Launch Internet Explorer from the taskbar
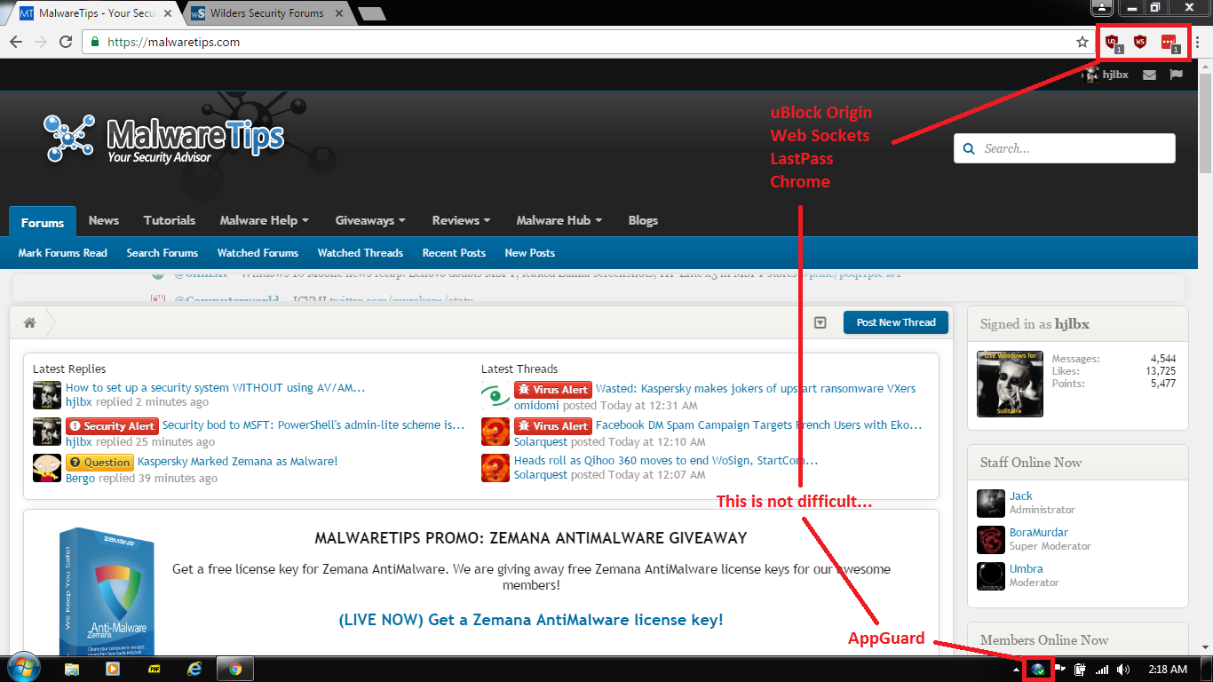The image size is (1213, 682). [194, 669]
